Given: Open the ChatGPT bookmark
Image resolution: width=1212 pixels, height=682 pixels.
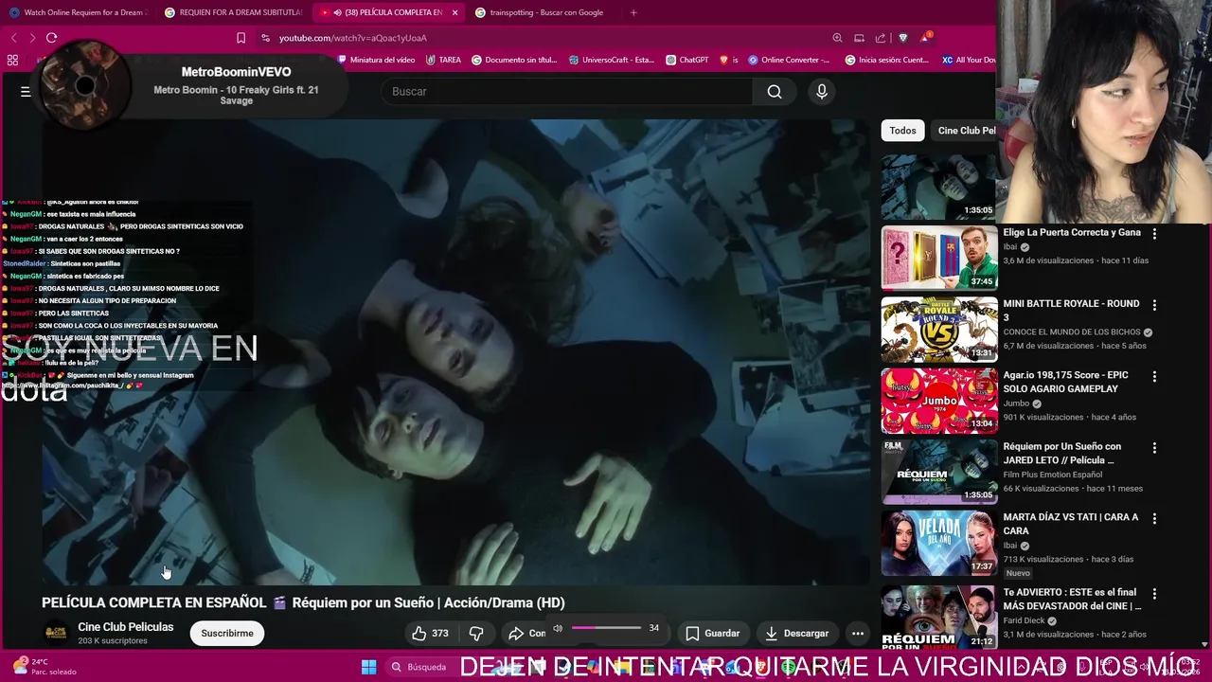Looking at the screenshot, I should point(686,60).
